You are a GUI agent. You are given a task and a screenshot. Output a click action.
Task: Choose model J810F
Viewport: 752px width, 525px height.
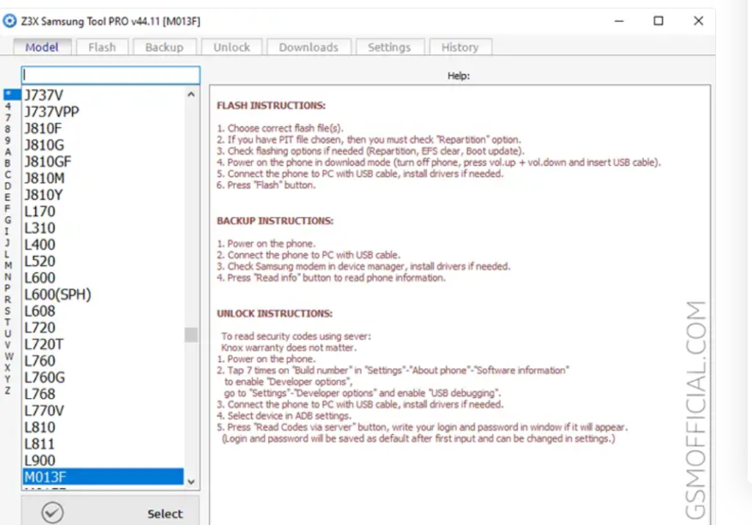103,128
